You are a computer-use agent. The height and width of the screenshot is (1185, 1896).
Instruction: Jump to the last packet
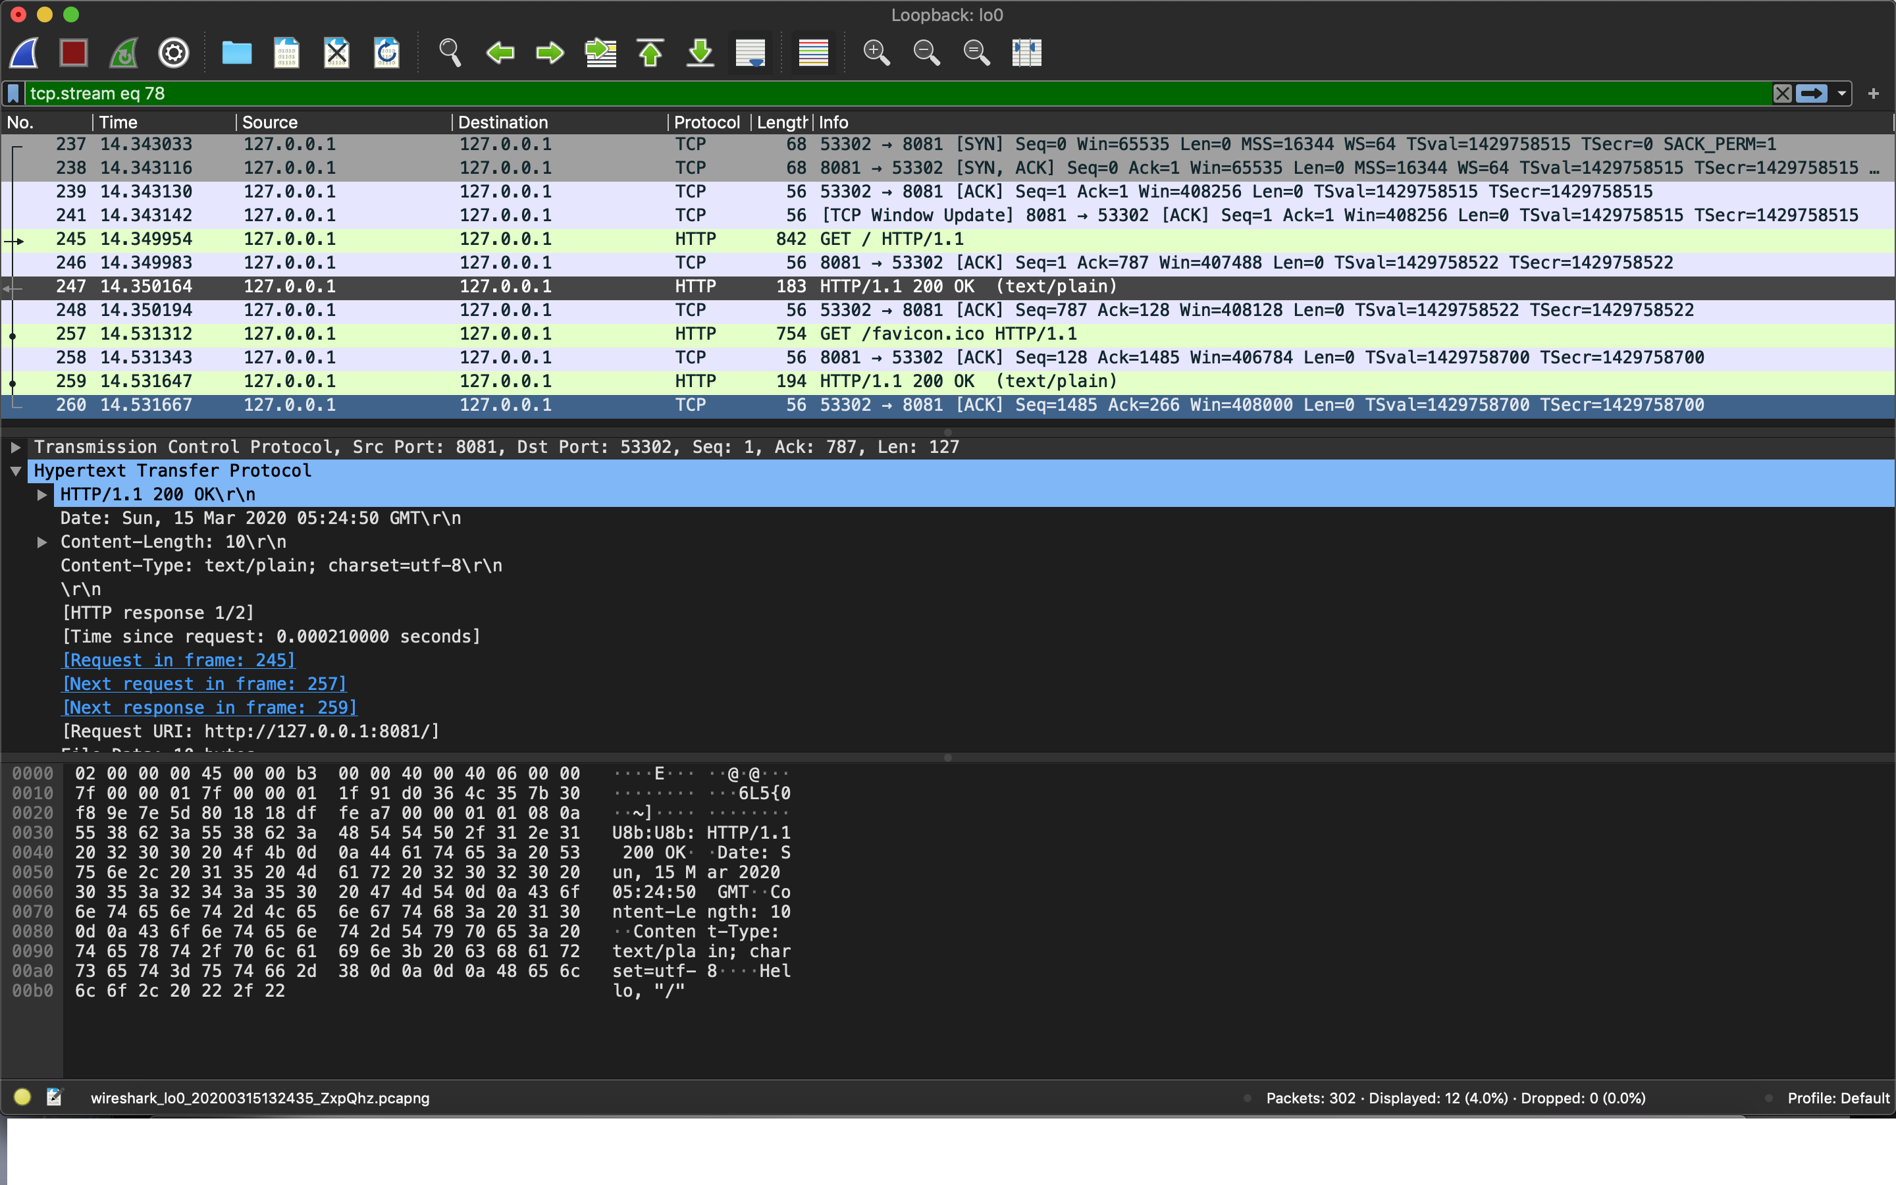pyautogui.click(x=700, y=53)
